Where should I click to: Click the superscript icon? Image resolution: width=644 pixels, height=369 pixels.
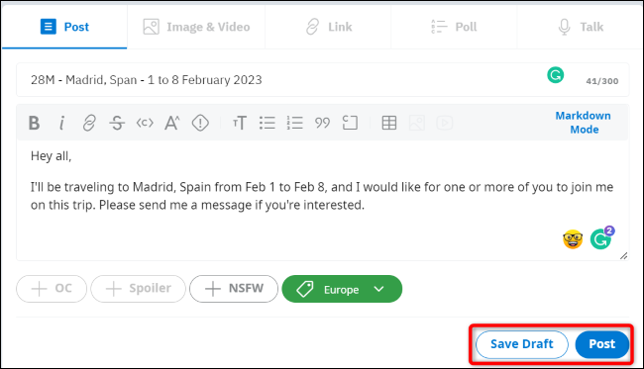(172, 123)
